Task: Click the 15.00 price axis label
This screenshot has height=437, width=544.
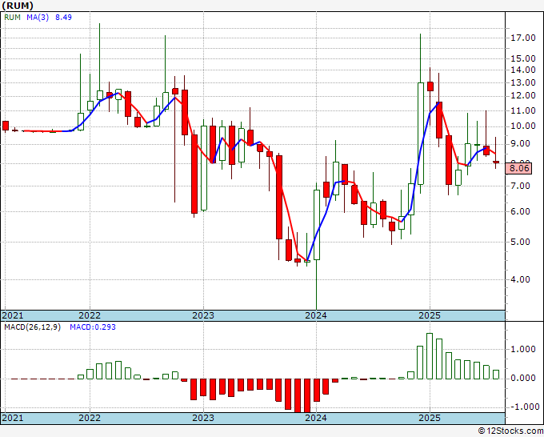Action: (523, 58)
